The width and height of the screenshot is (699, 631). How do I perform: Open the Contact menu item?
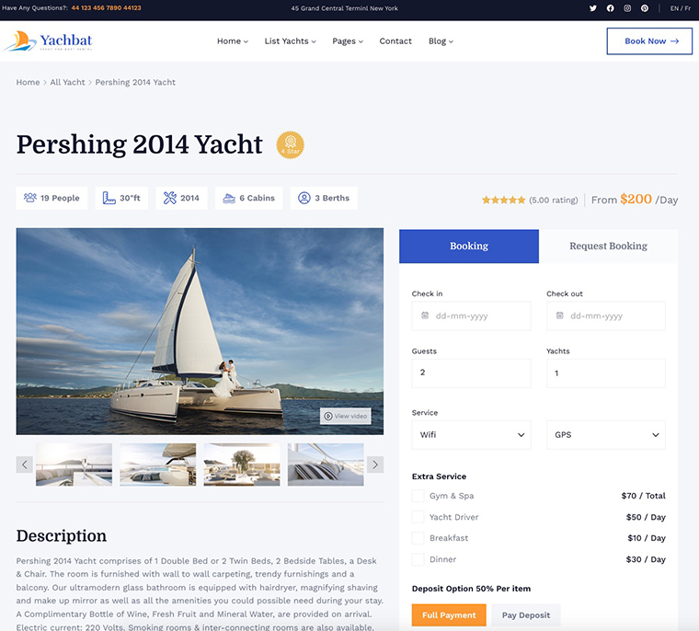click(395, 41)
